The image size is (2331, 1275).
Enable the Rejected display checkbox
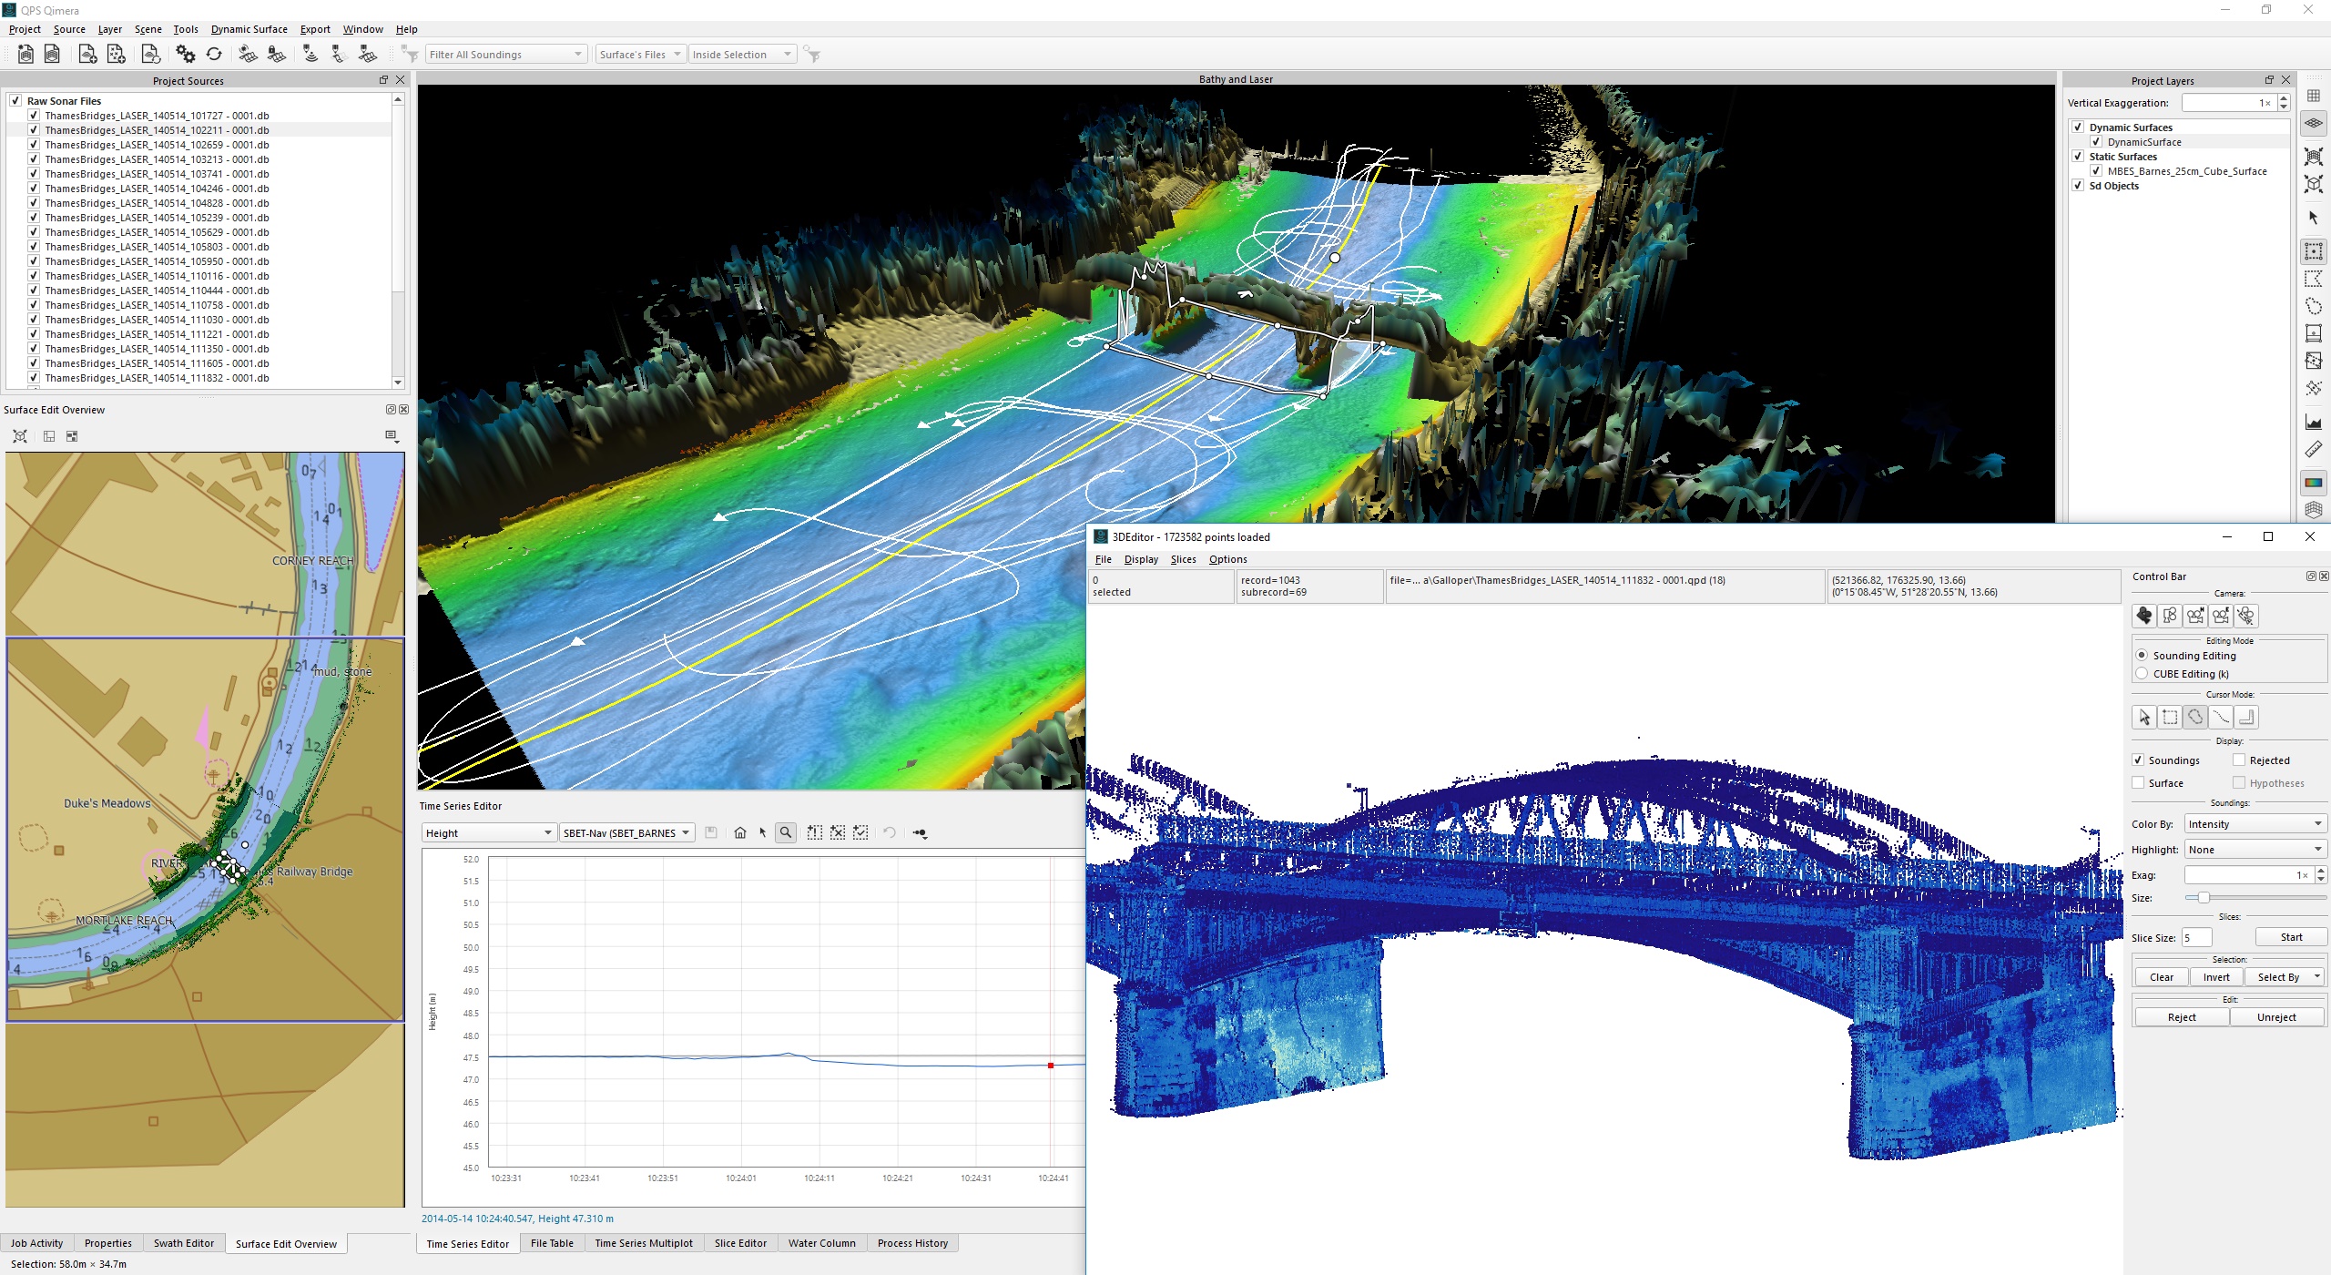[2238, 760]
